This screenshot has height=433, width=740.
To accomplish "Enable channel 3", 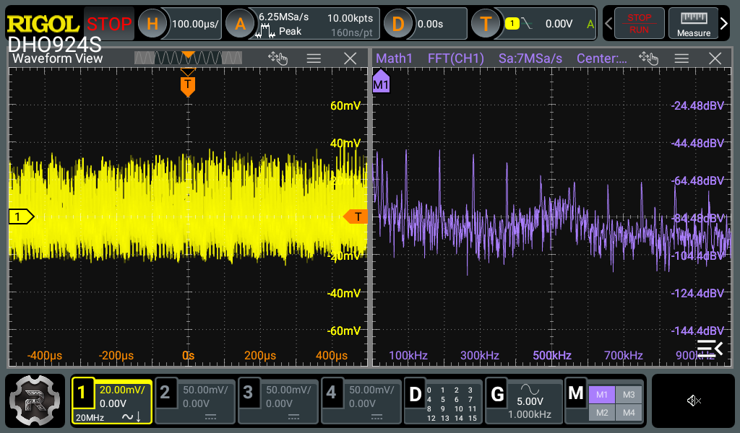I will tap(277, 401).
